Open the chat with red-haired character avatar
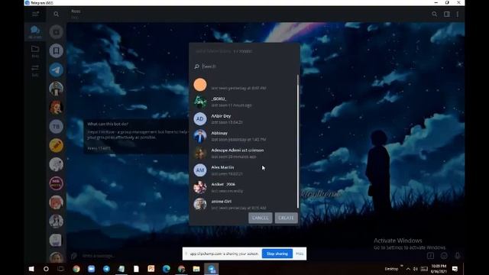489x275 pixels. click(x=56, y=108)
